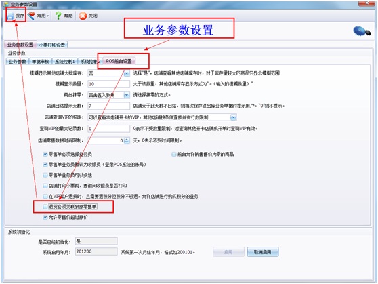Image resolution: width=378 pixels, height=284 pixels.
Task: Switch to 小票打印设置 tab
Action: (52, 45)
